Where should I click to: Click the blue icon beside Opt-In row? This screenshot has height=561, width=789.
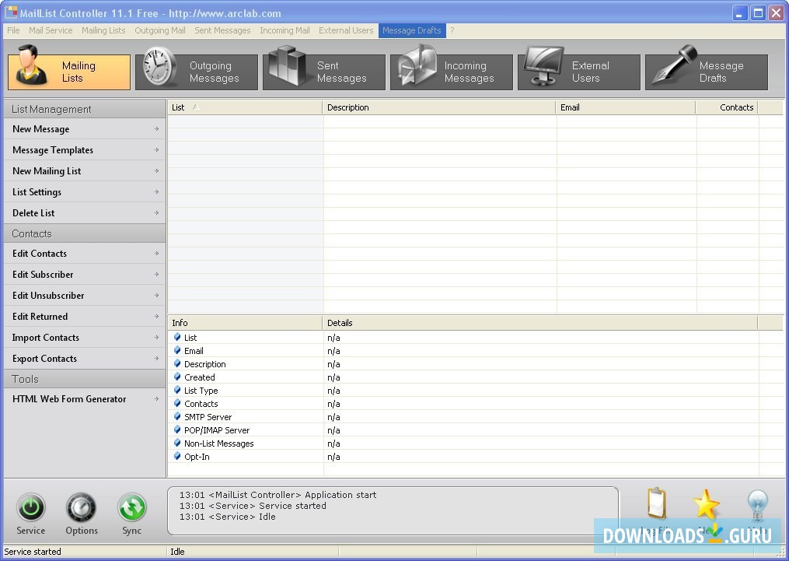(x=177, y=456)
